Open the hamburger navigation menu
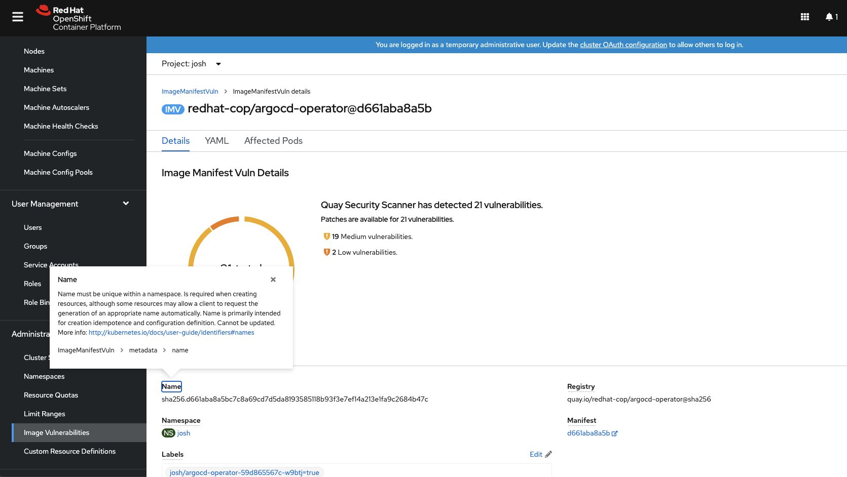The height and width of the screenshot is (477, 847). (18, 17)
